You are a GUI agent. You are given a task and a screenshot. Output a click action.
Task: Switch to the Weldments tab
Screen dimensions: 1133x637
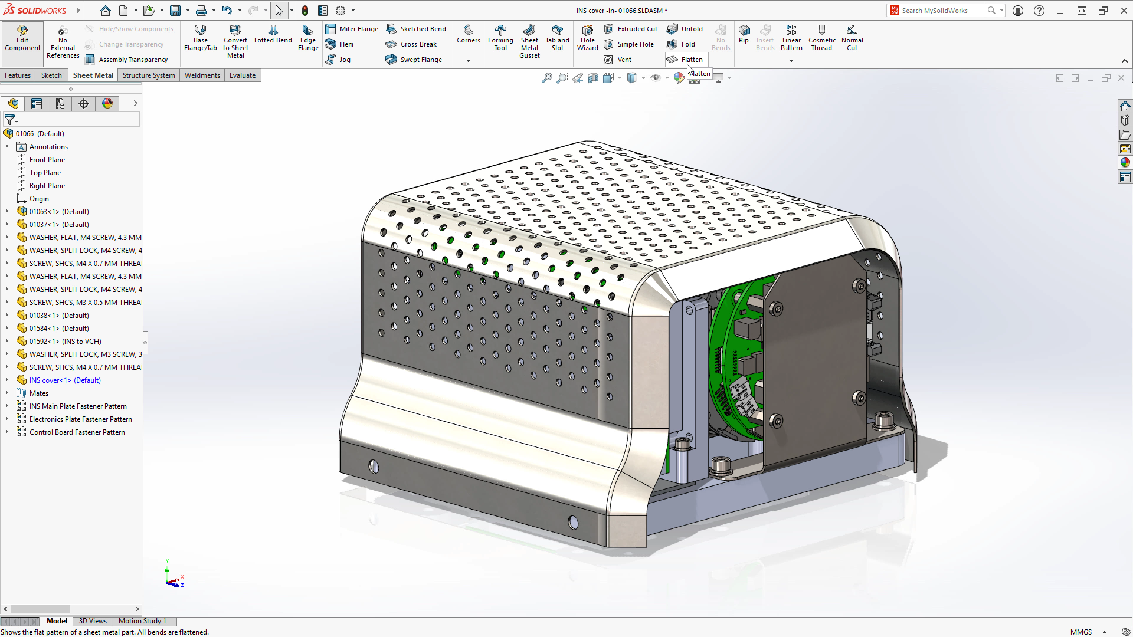202,75
